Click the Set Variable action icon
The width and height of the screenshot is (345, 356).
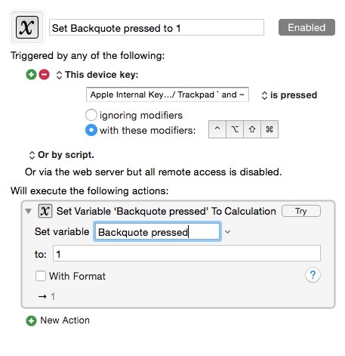pos(45,211)
